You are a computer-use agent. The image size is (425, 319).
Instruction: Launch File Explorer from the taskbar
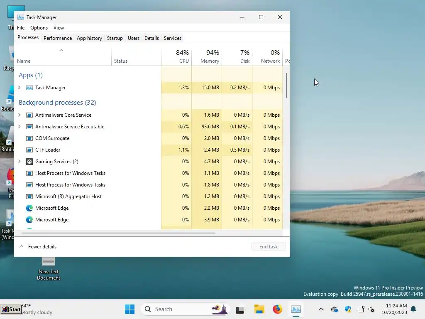pyautogui.click(x=259, y=309)
